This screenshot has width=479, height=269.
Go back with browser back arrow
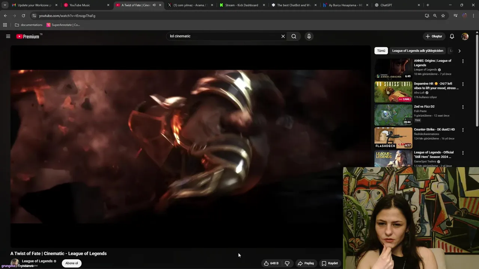pyautogui.click(x=5, y=16)
